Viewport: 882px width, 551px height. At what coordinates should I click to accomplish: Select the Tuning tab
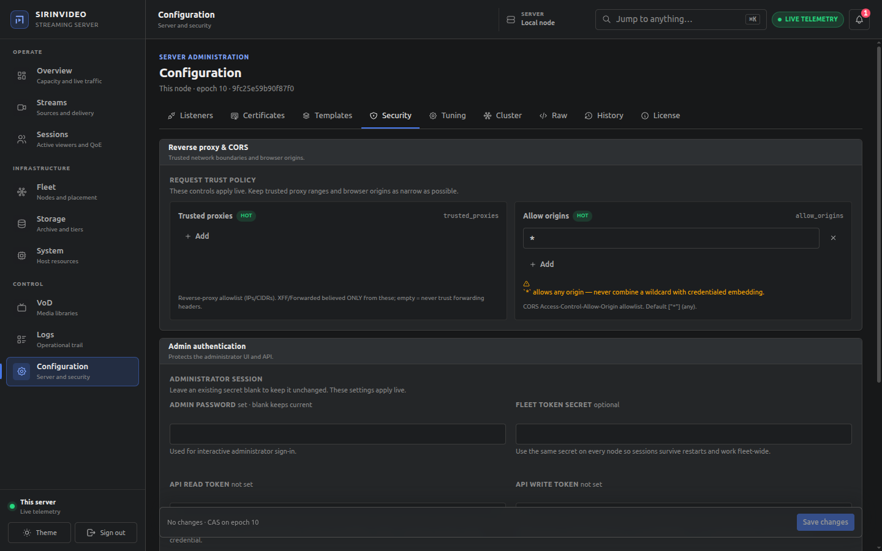point(448,116)
